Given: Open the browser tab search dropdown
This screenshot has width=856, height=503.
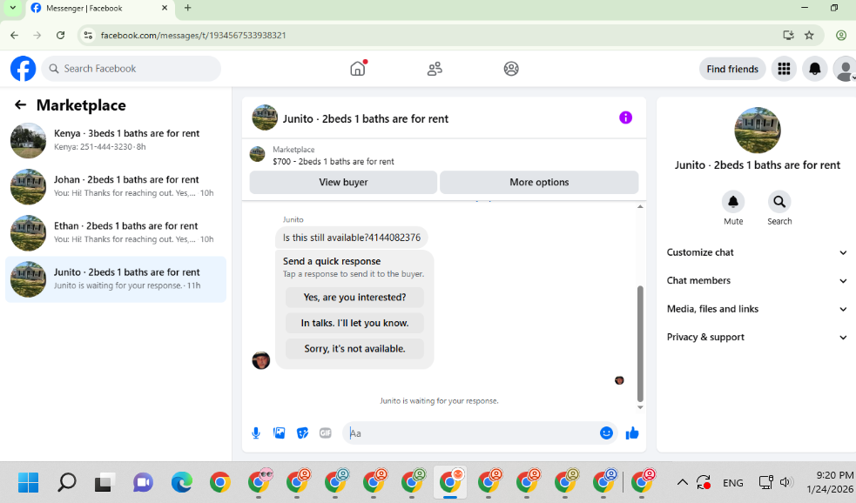Looking at the screenshot, I should click(x=12, y=8).
